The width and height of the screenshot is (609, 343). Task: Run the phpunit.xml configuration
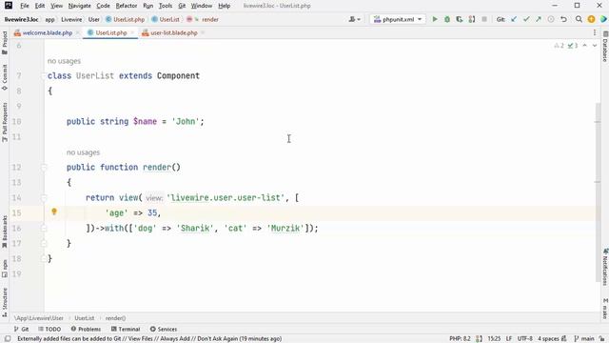pyautogui.click(x=435, y=19)
